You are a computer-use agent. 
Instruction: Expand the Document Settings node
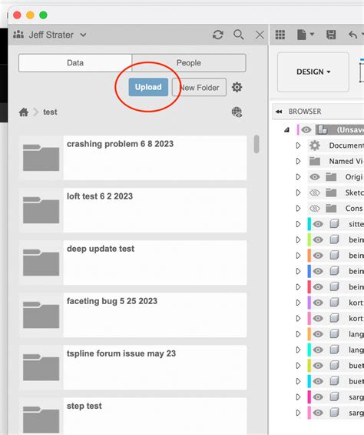pos(298,146)
